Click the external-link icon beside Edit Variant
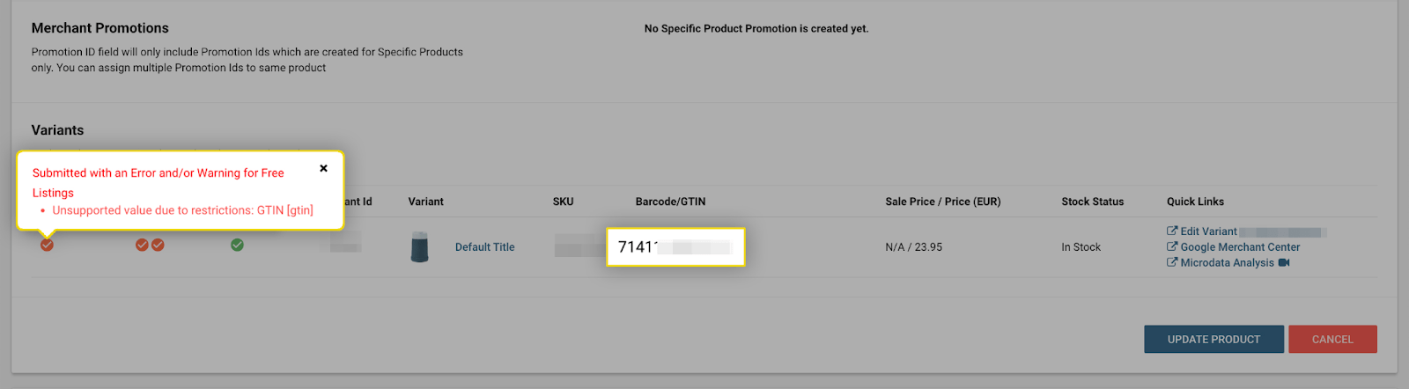Viewport: 1409px width, 389px height. [1172, 231]
